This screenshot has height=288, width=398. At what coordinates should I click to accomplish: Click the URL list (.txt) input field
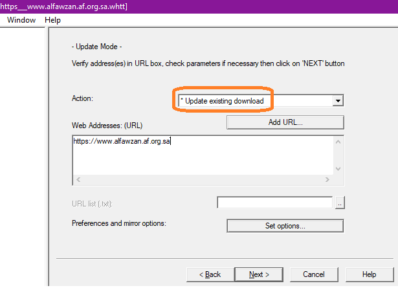(x=275, y=203)
